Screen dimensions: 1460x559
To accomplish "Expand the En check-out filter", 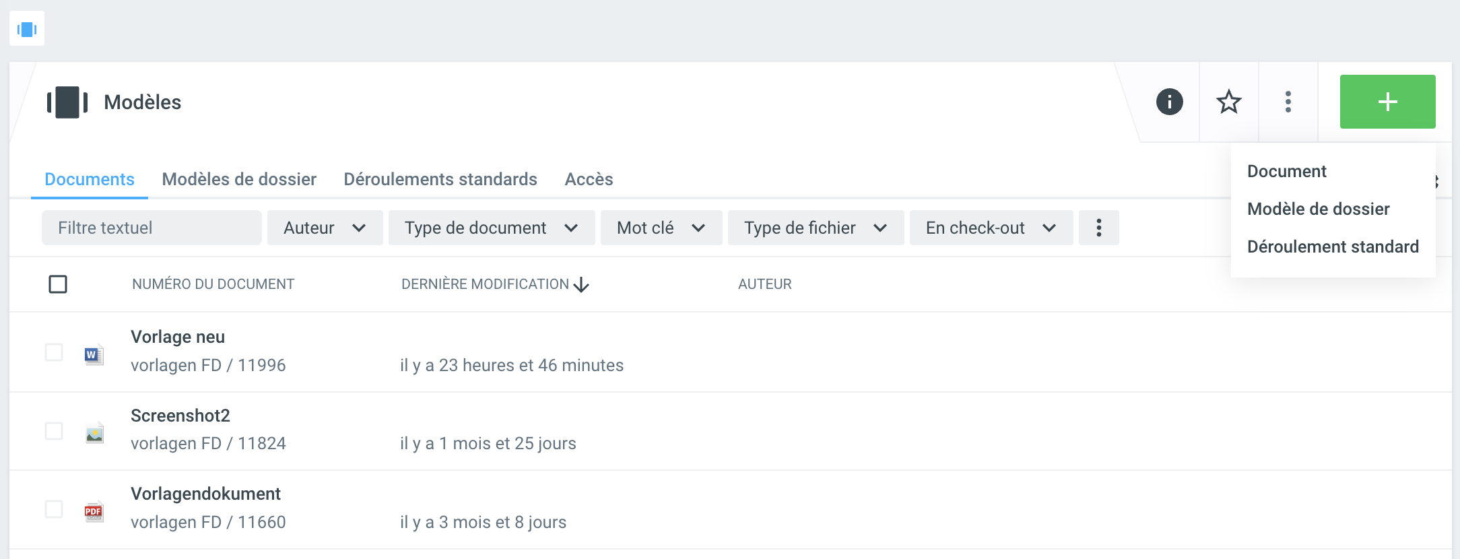I will point(991,228).
